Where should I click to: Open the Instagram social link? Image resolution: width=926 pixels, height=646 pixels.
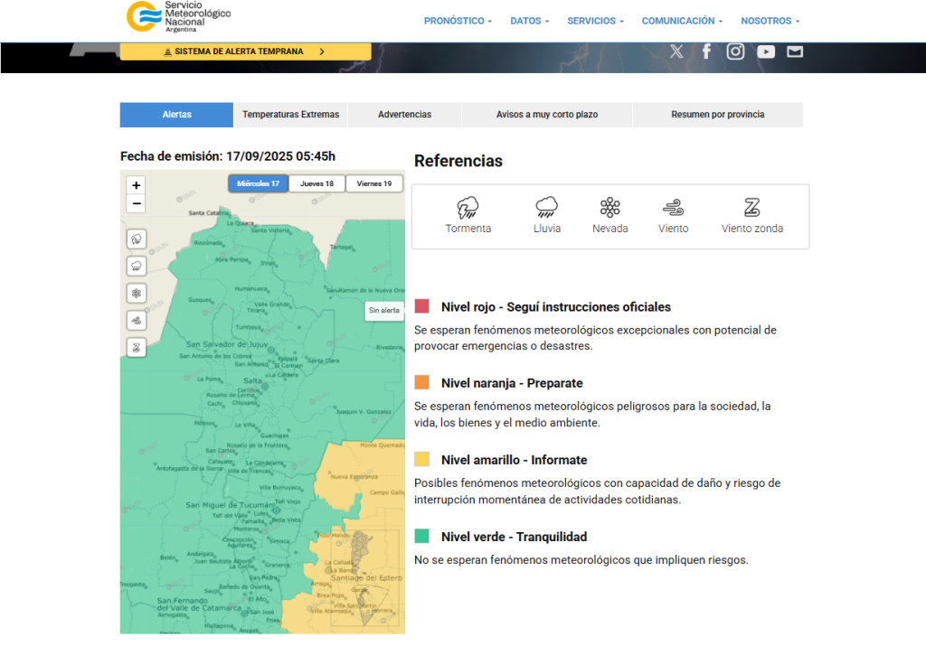coord(735,51)
